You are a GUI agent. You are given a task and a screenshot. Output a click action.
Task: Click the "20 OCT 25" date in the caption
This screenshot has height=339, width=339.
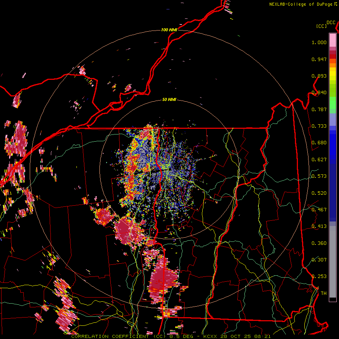[235, 336]
